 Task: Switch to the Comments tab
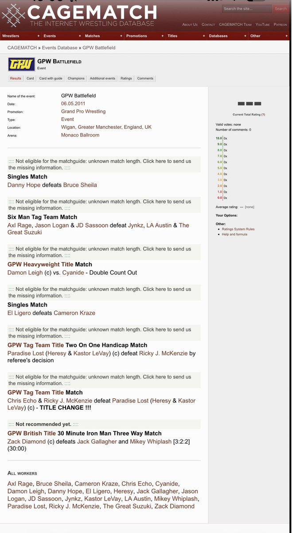click(145, 78)
